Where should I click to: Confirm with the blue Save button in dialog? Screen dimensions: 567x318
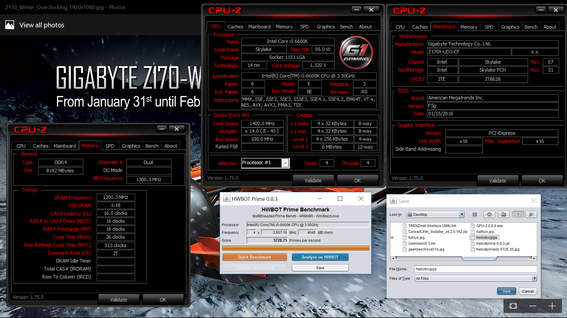pyautogui.click(x=506, y=291)
